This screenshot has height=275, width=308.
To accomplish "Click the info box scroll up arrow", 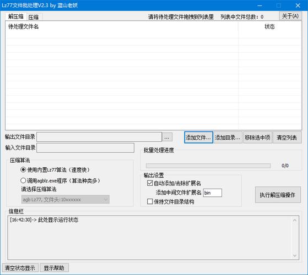I will [x=295, y=221].
